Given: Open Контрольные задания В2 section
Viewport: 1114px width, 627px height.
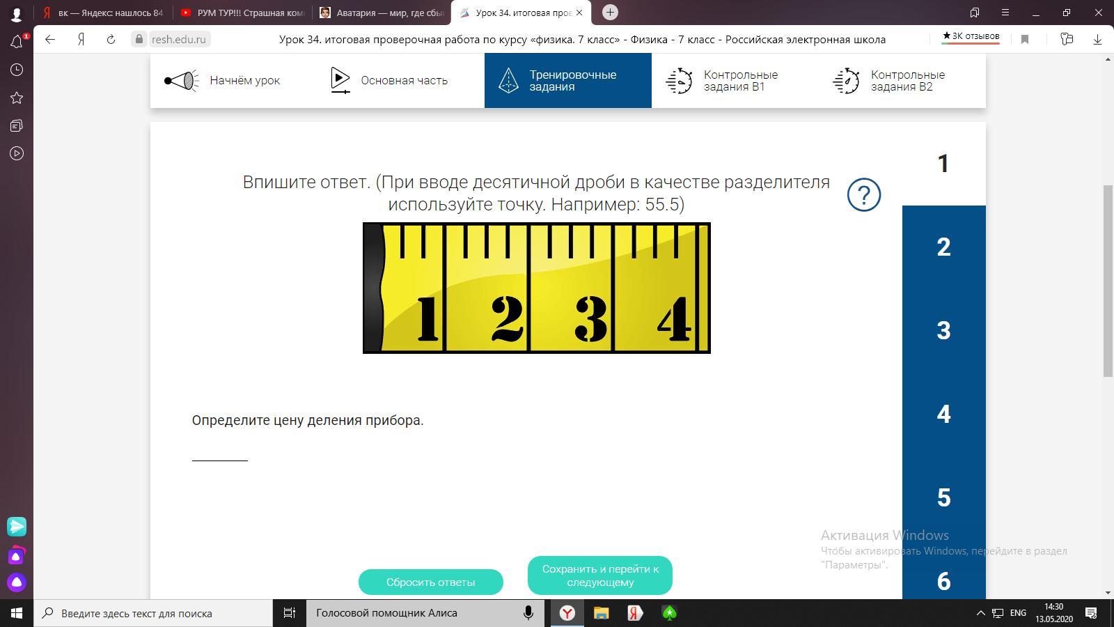Looking at the screenshot, I should pyautogui.click(x=902, y=81).
